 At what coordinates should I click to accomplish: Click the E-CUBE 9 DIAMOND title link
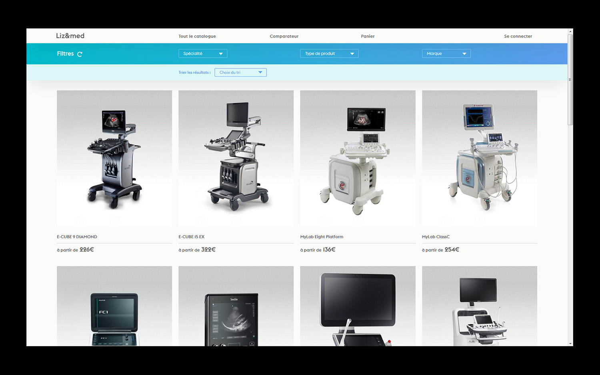pyautogui.click(x=77, y=237)
